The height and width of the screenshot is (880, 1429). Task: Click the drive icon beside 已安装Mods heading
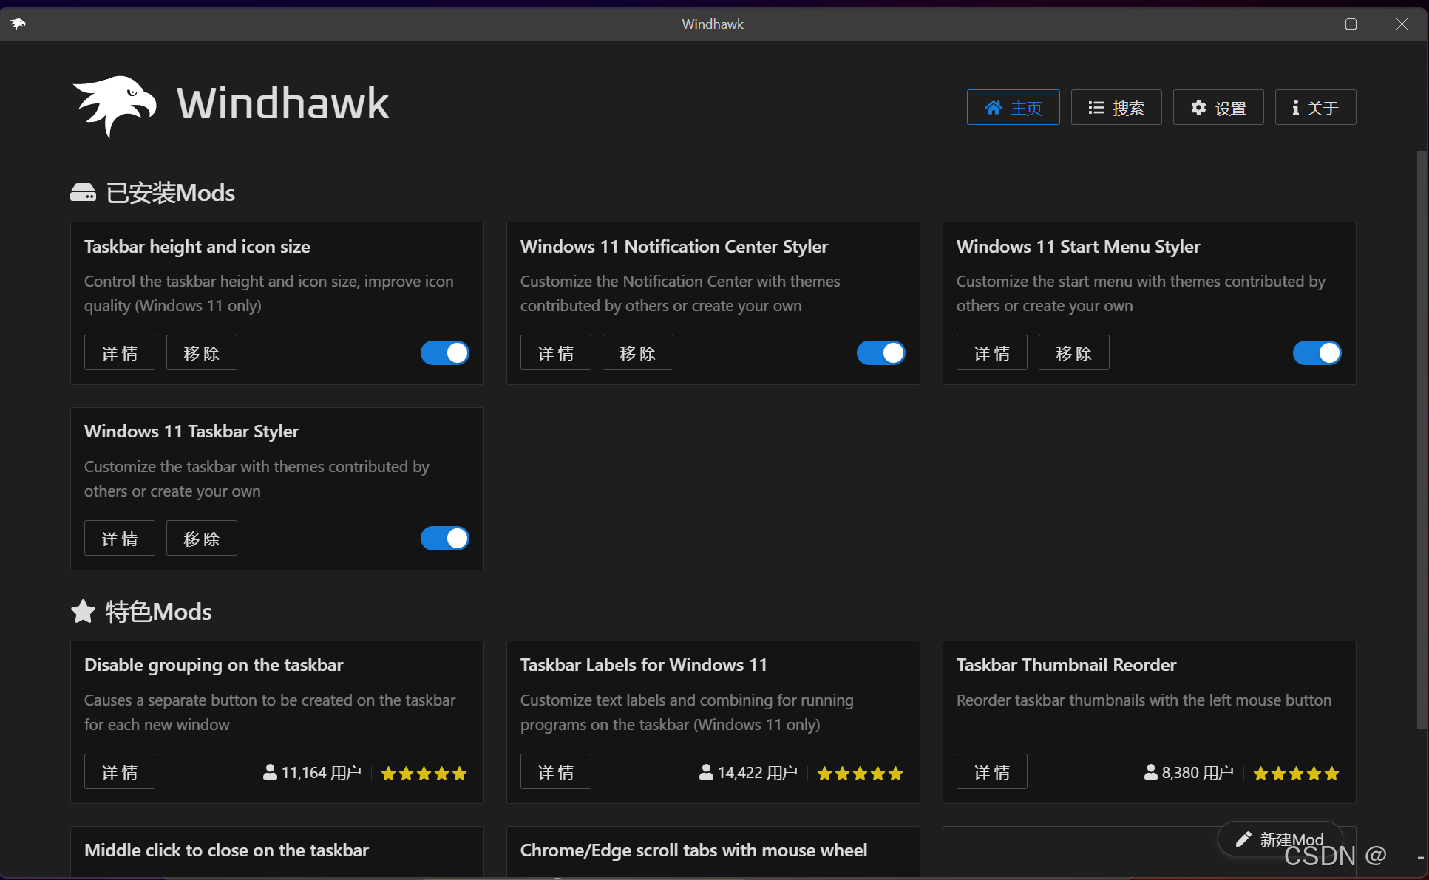coord(83,192)
